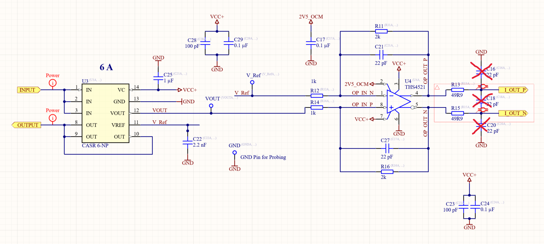Click capacitor C27 symbol
The width and height of the screenshot is (544, 244).
pos(387,148)
